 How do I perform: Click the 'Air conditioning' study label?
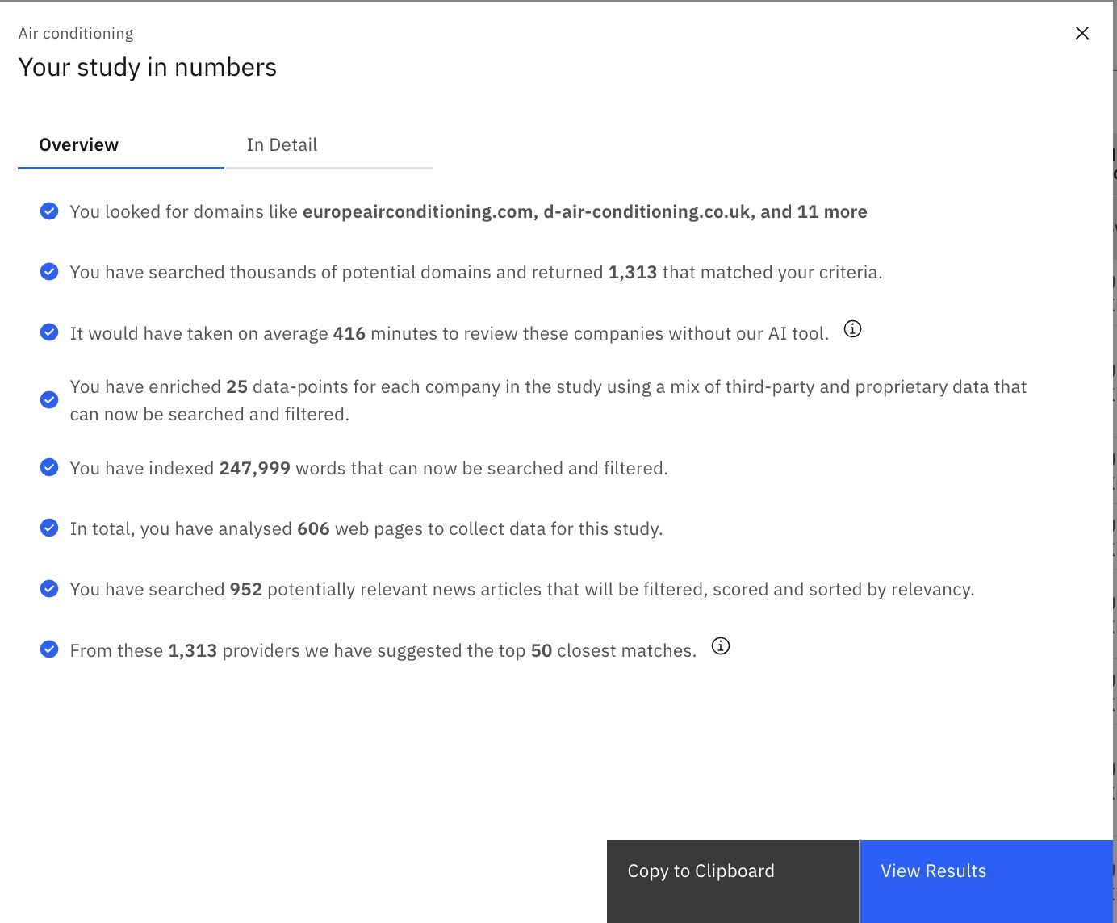click(76, 34)
